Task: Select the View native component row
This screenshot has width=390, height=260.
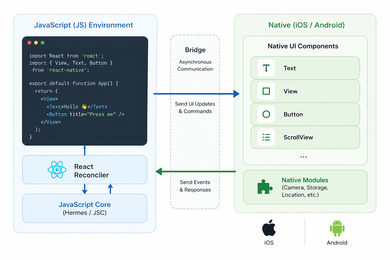Action: click(305, 91)
